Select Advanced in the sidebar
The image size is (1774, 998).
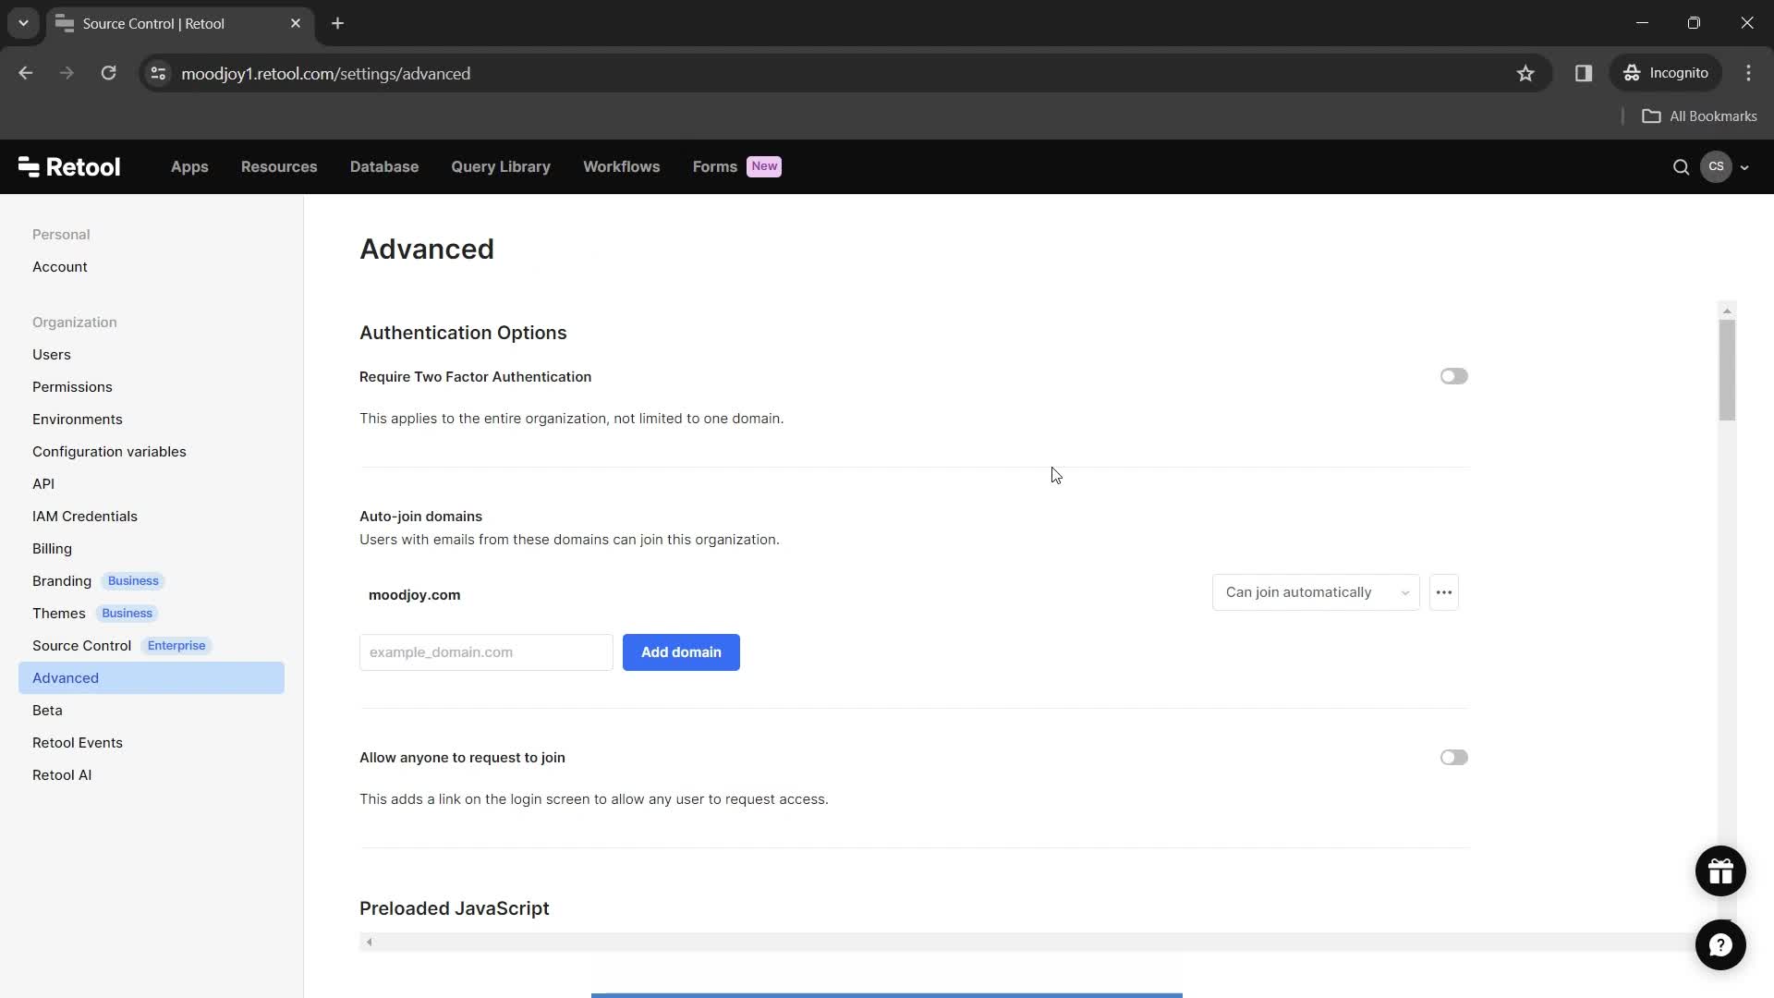(x=151, y=678)
